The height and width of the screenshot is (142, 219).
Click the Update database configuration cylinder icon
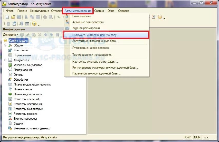coord(21,24)
